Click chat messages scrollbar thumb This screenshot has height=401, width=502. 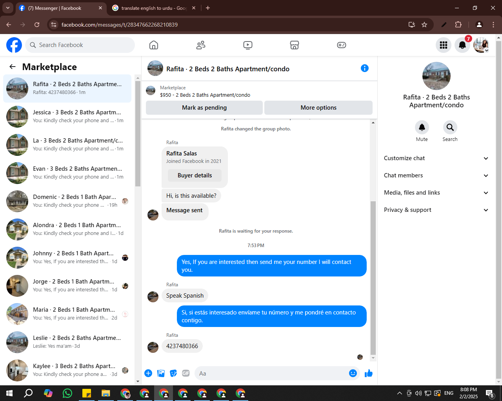pos(373,278)
